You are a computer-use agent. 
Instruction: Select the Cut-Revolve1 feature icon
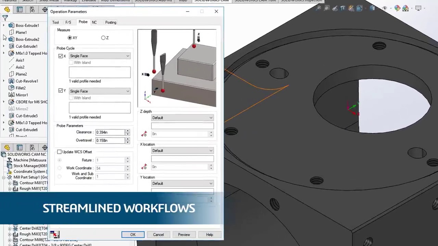11,81
